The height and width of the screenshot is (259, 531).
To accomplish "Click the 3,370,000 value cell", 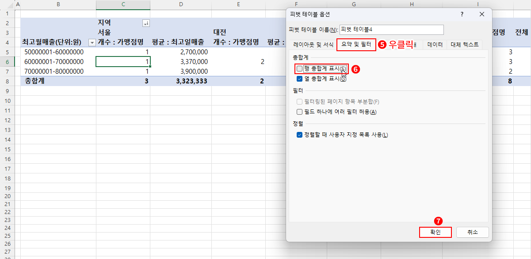I will point(181,61).
